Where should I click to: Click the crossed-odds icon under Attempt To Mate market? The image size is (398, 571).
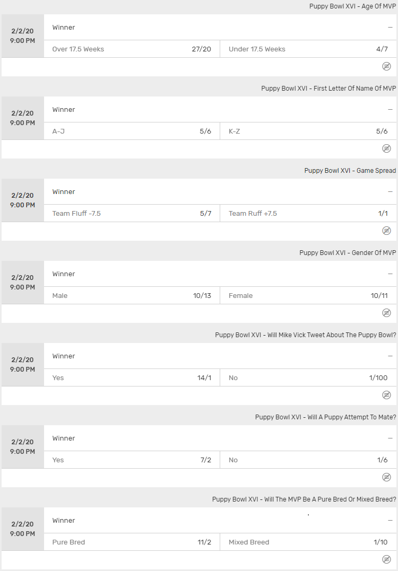point(387,478)
